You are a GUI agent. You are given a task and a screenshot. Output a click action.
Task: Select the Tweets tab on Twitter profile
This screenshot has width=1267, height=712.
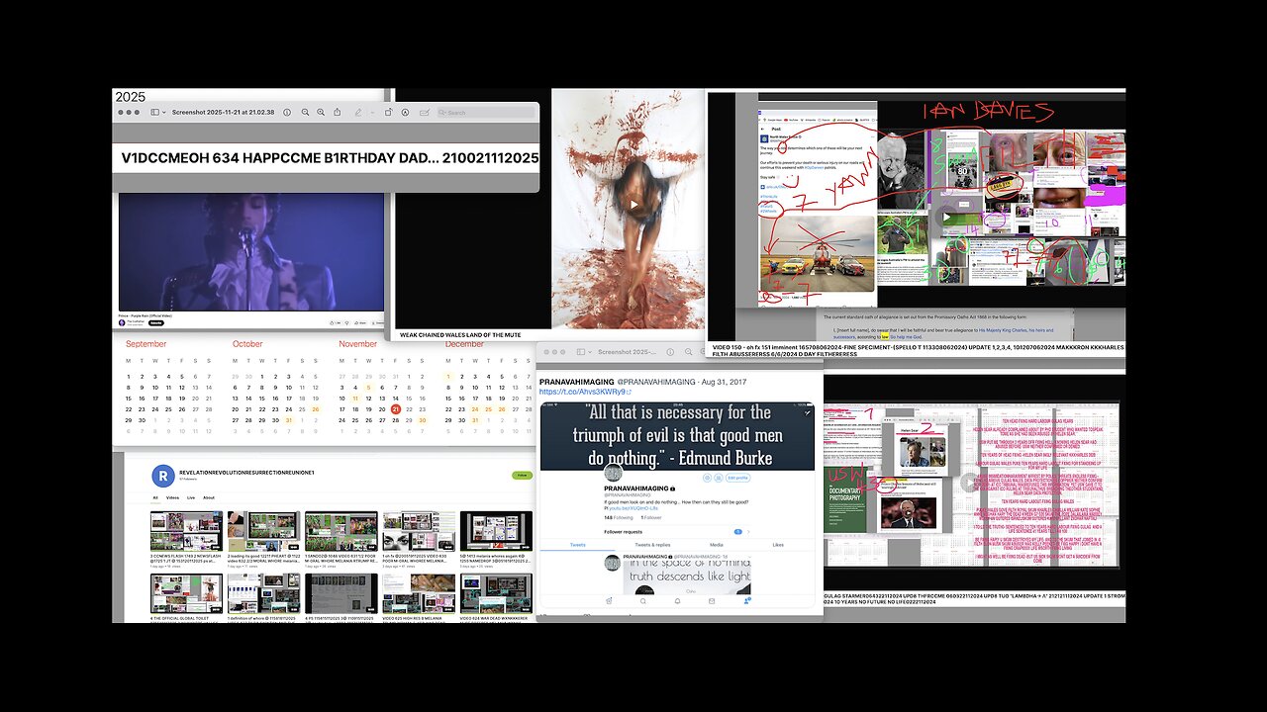578,545
